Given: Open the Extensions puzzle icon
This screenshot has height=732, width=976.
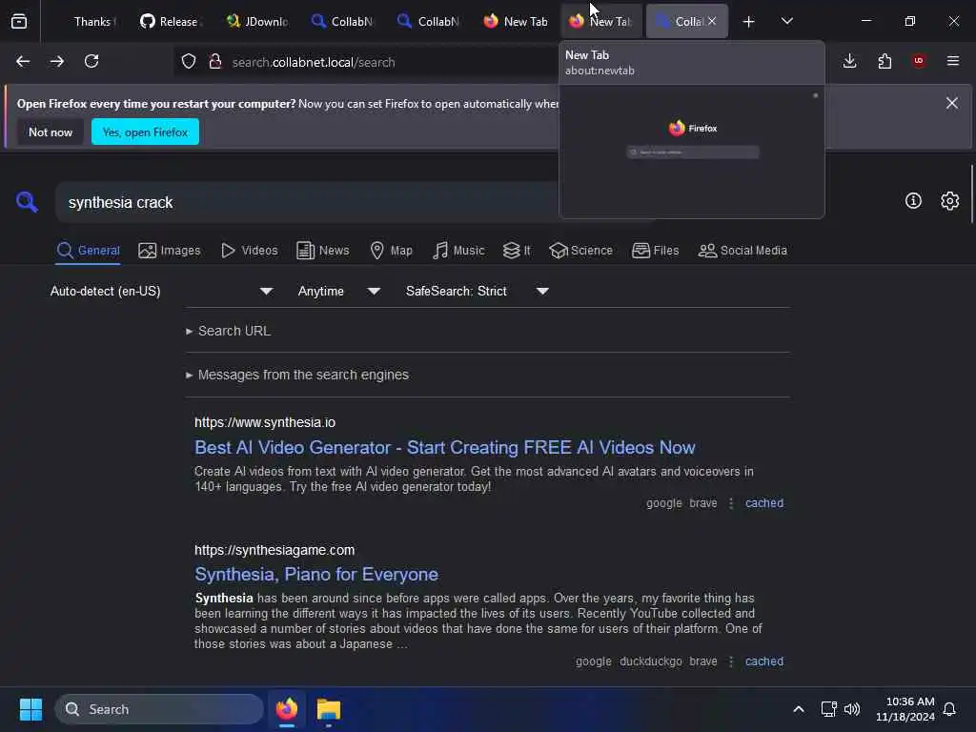Looking at the screenshot, I should 884,61.
